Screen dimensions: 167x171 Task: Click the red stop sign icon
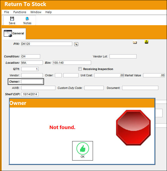(133, 128)
